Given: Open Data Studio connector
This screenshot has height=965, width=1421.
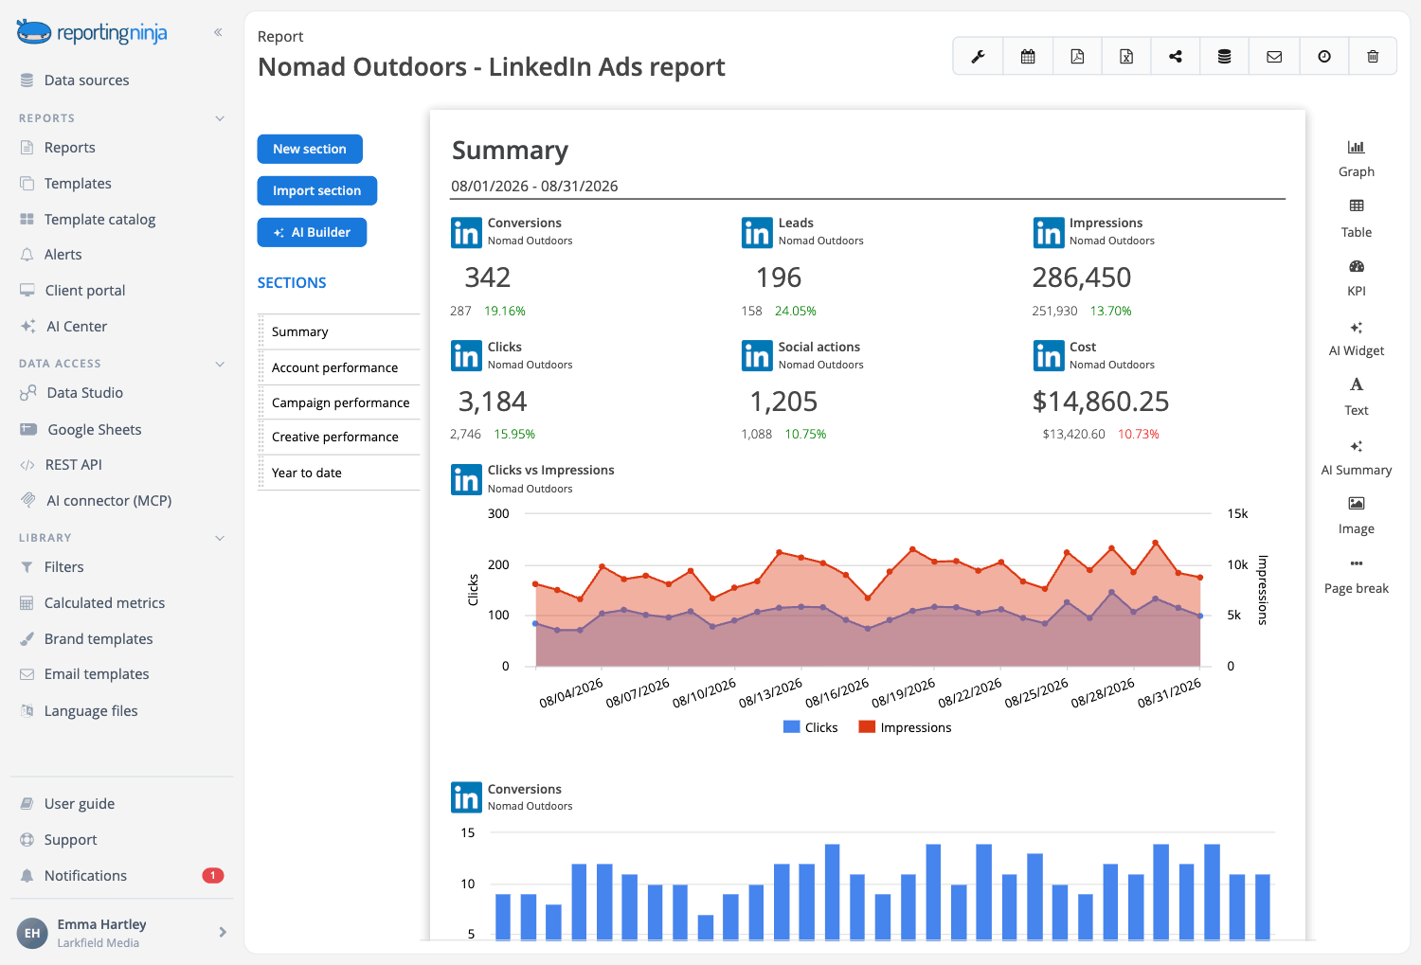Looking at the screenshot, I should pos(84,393).
